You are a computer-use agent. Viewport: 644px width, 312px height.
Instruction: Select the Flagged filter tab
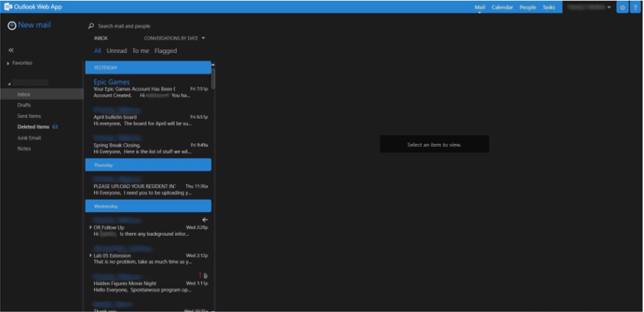(166, 51)
